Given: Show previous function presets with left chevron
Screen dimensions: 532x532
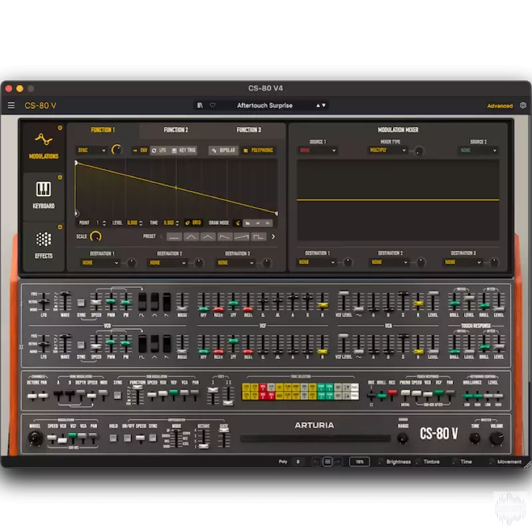Looking at the screenshot, I should coord(162,237).
